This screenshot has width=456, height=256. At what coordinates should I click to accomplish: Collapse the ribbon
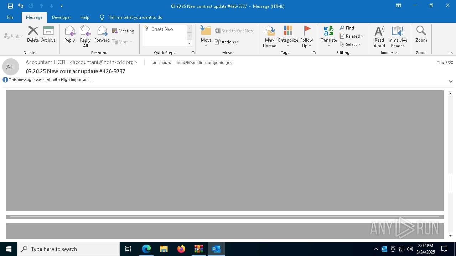click(451, 53)
